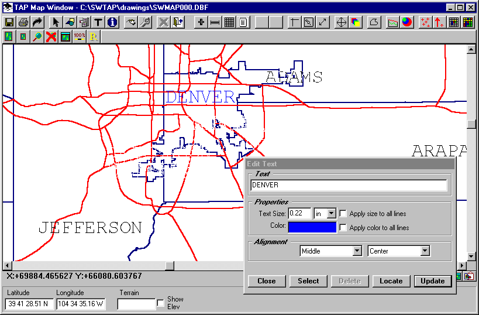Click the Edit Text dialog title bar
Viewport: 479px width, 315px height.
(x=350, y=163)
